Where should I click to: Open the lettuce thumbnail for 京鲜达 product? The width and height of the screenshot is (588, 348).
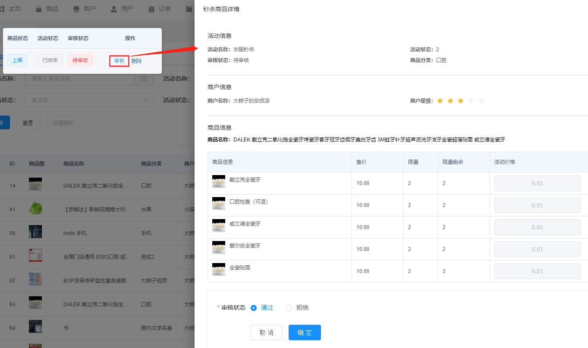pyautogui.click(x=35, y=207)
